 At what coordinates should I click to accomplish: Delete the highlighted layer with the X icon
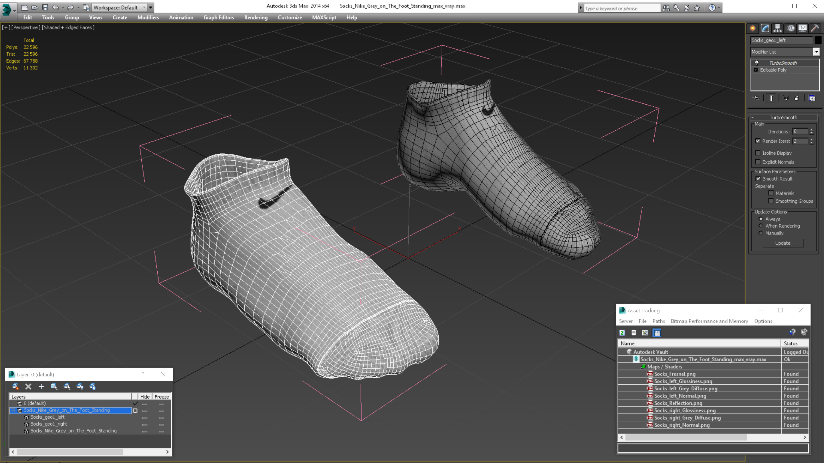coord(28,387)
